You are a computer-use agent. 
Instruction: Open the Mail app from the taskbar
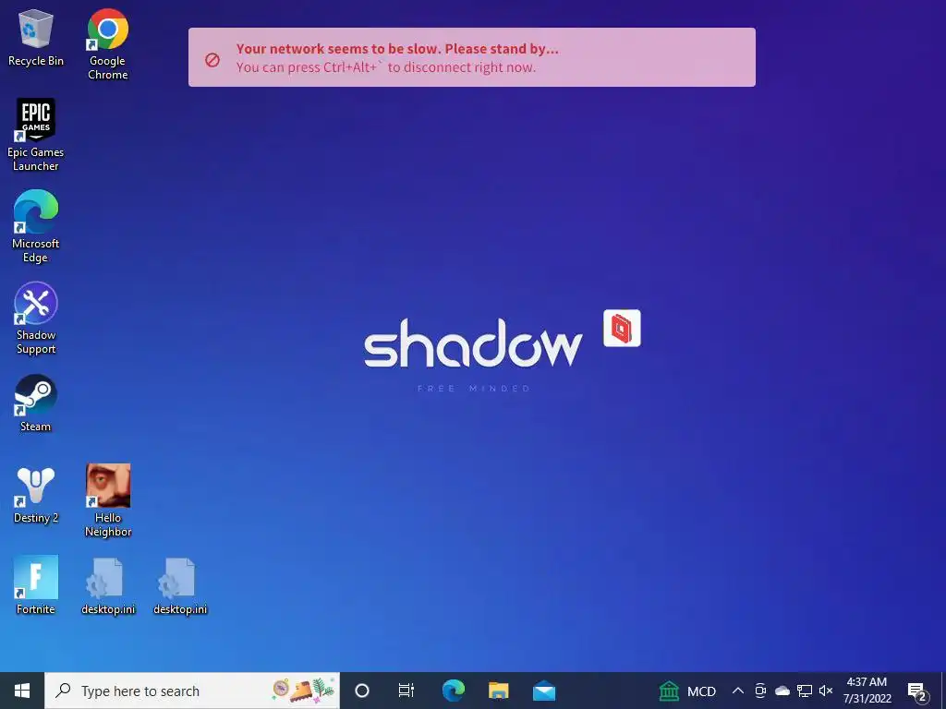(x=543, y=691)
